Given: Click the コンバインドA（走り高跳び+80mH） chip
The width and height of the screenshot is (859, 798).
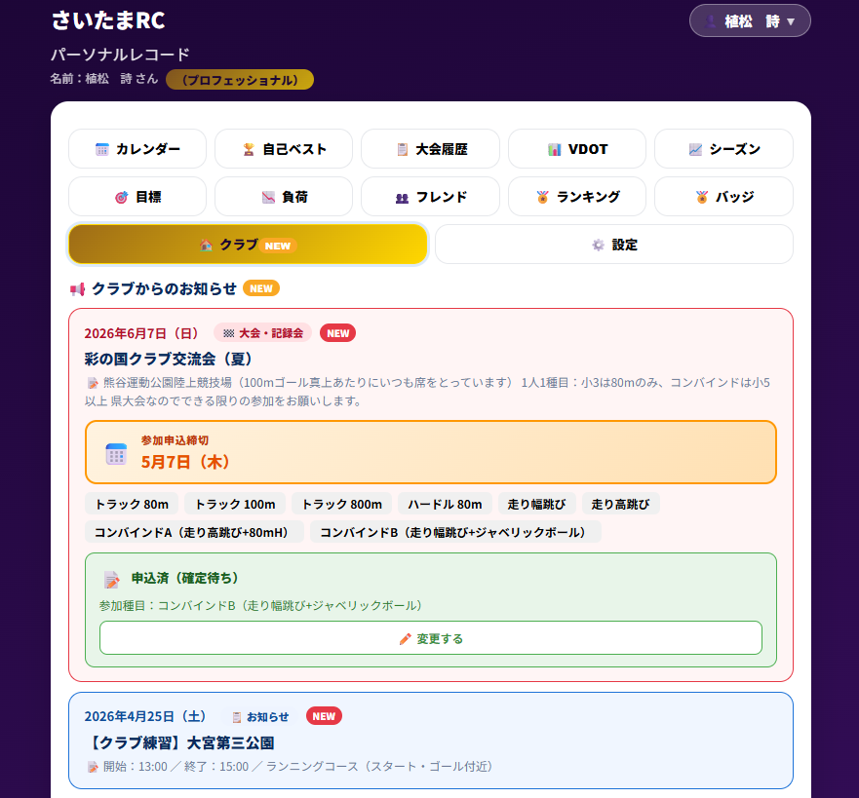Looking at the screenshot, I should tap(194, 532).
